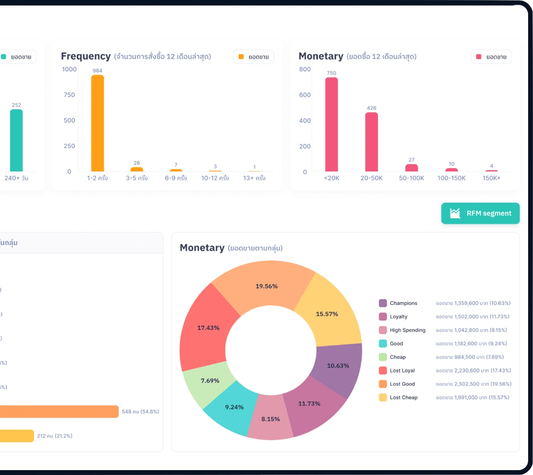Click the chart icon inside the RFM segment button
The width and height of the screenshot is (533, 475).
pos(456,213)
